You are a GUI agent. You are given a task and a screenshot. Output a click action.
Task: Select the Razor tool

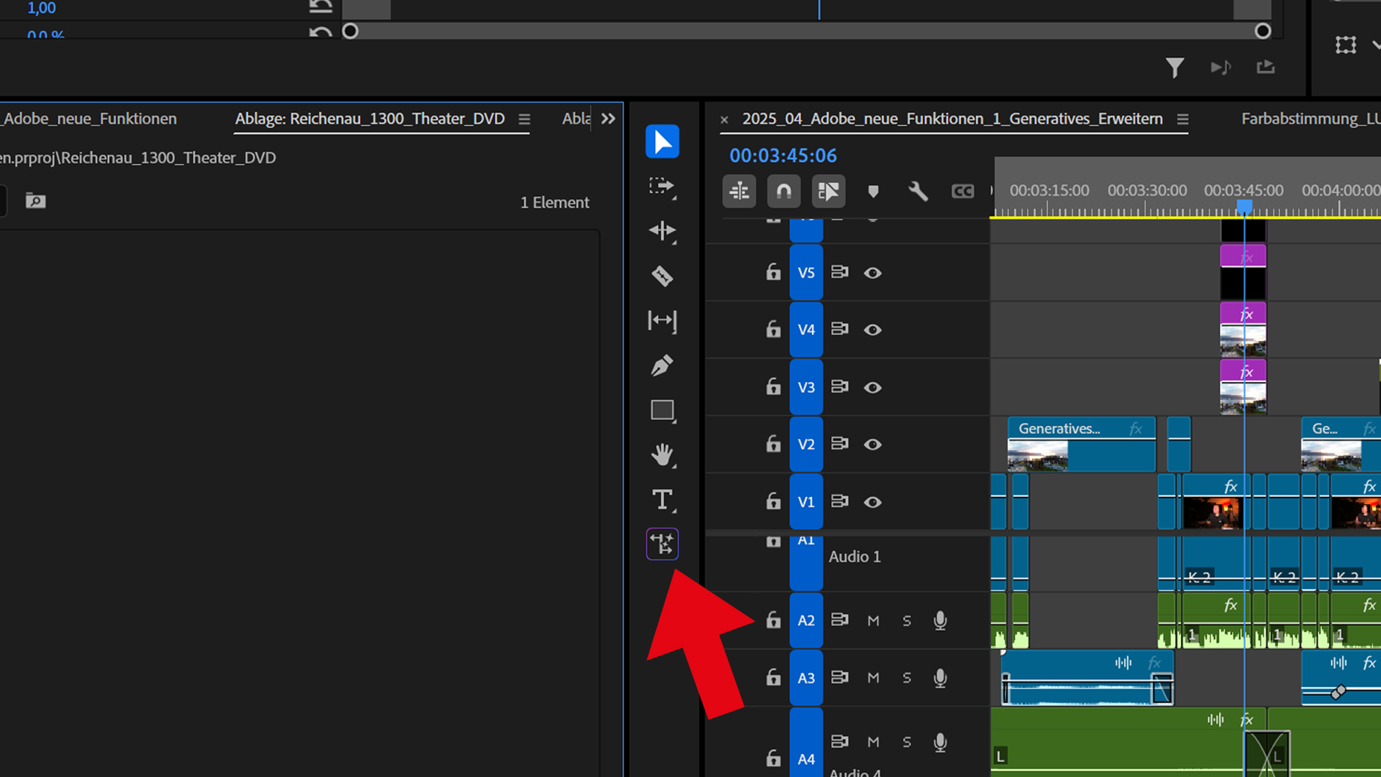pyautogui.click(x=662, y=276)
